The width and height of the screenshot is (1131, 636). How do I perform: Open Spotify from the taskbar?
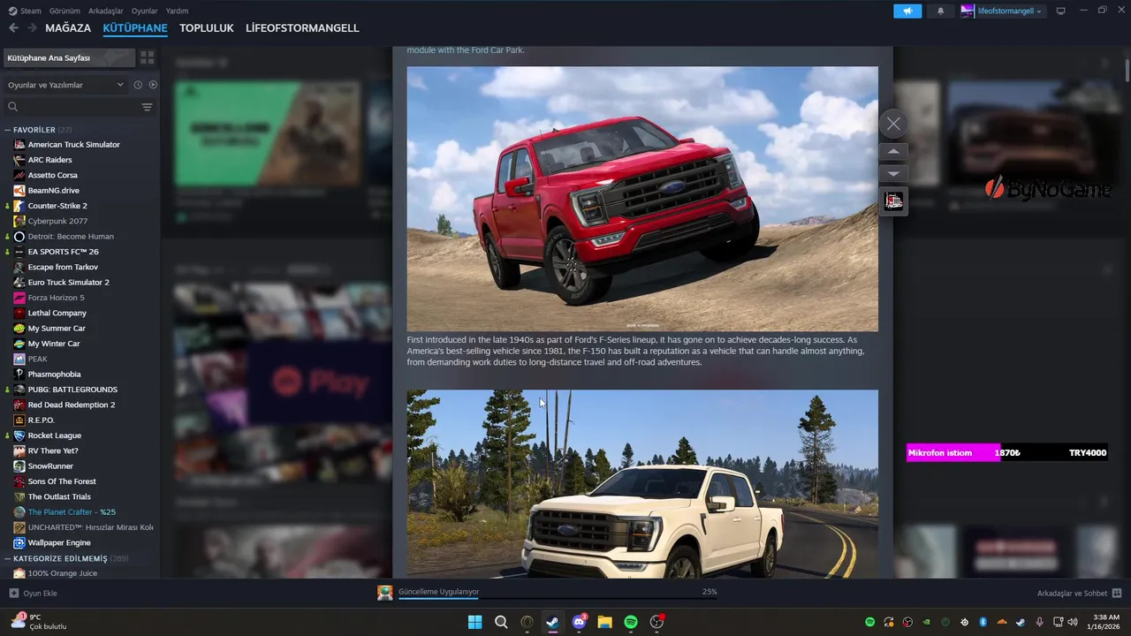631,622
